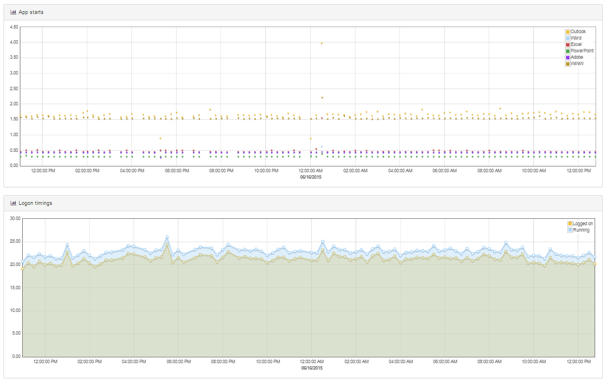Click the Outlook legend color swatch
Screen dimensions: 608x383
568,32
